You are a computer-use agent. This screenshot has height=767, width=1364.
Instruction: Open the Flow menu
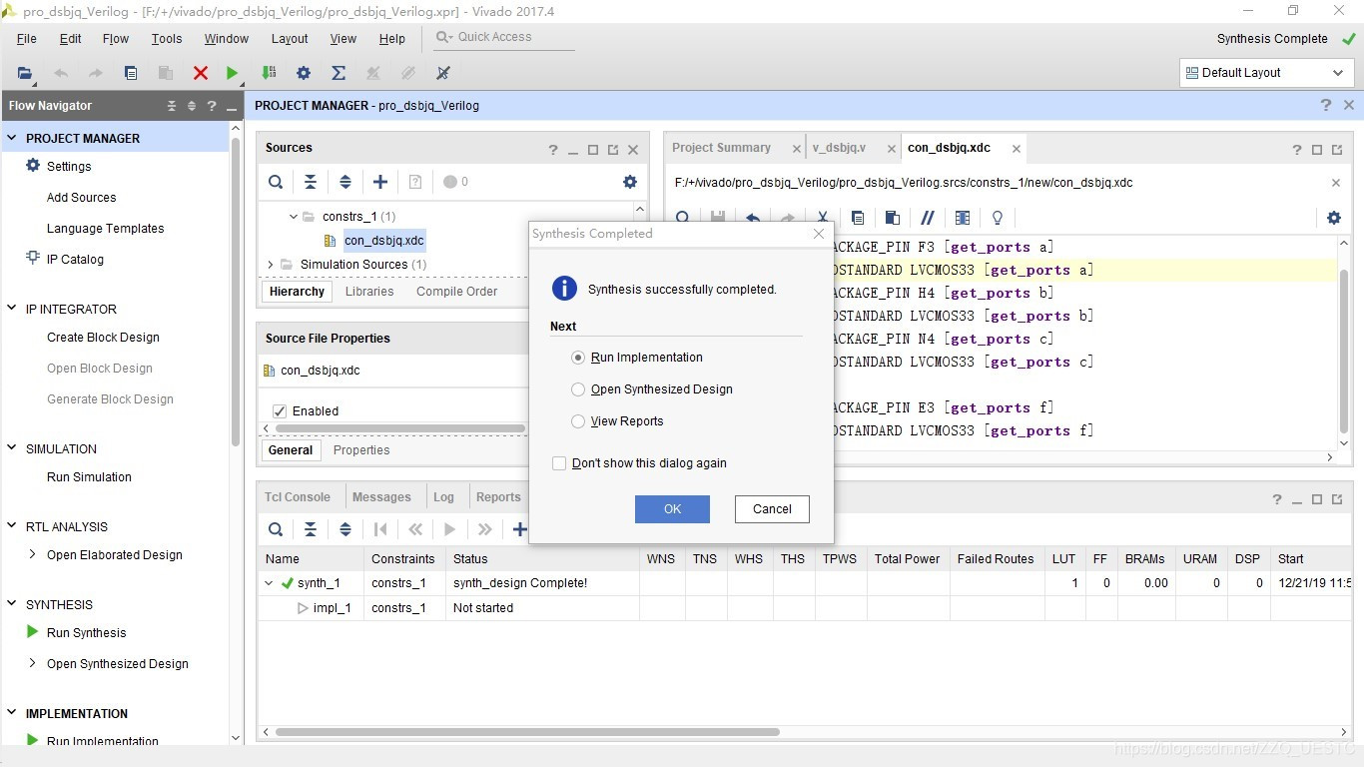116,38
